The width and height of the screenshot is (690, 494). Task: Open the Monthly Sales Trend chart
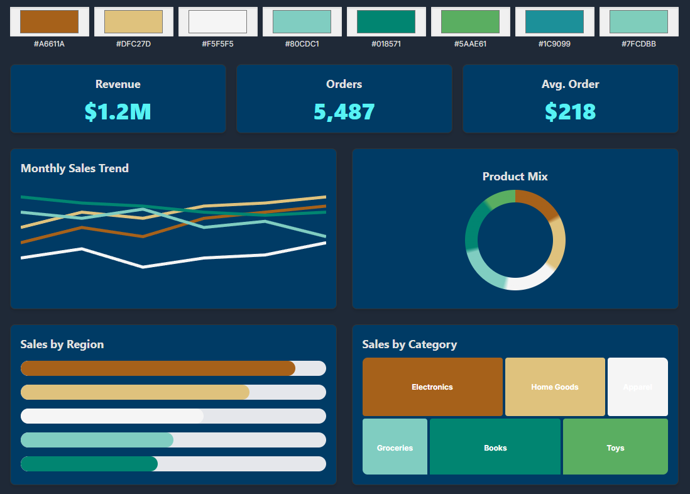click(x=173, y=229)
